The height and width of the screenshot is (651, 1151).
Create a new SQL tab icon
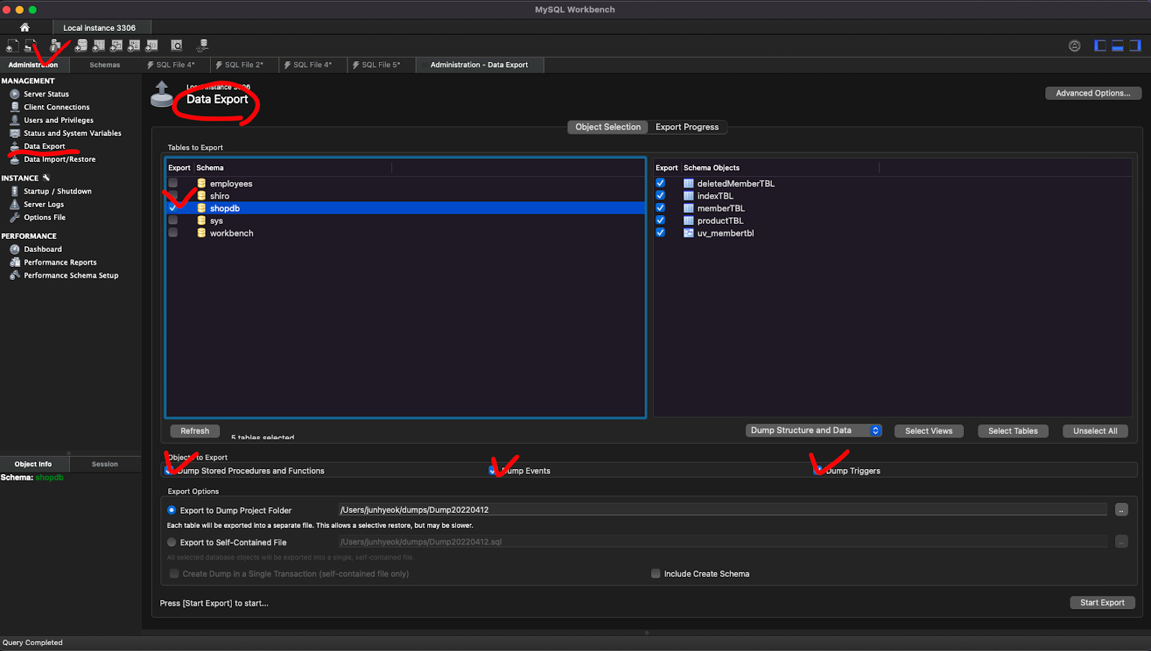coord(12,45)
